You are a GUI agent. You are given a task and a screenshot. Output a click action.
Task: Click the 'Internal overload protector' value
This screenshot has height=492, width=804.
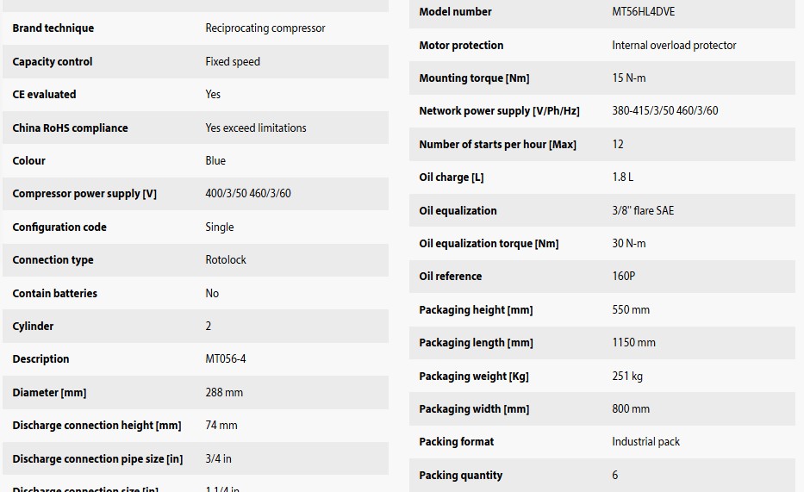coord(674,46)
